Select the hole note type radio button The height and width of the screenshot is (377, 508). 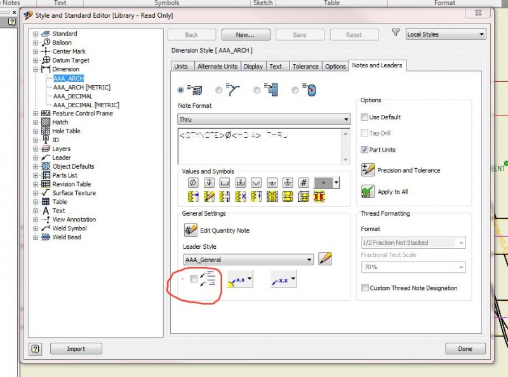click(x=181, y=89)
